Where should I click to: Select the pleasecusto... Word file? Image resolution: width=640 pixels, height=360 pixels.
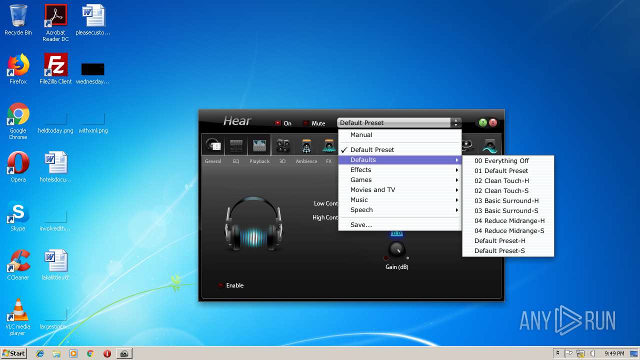(x=93, y=20)
